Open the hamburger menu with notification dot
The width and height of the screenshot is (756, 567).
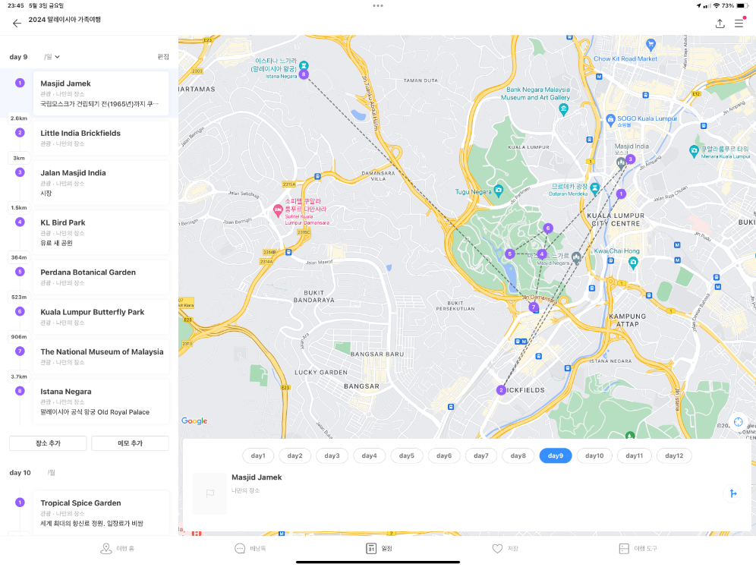[x=739, y=22]
